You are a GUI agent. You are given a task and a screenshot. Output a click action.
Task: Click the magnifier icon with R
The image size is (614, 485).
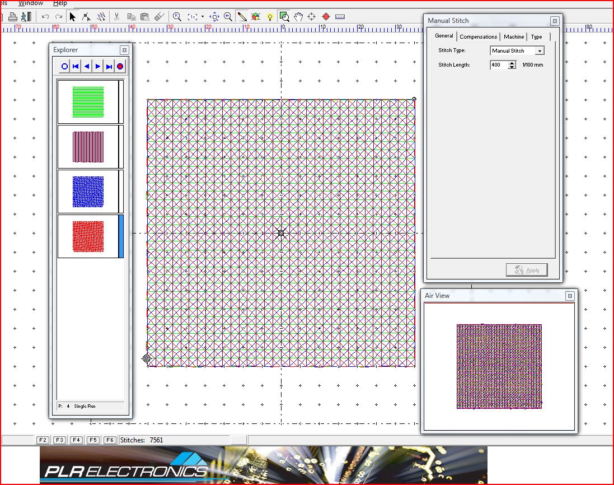[177, 17]
